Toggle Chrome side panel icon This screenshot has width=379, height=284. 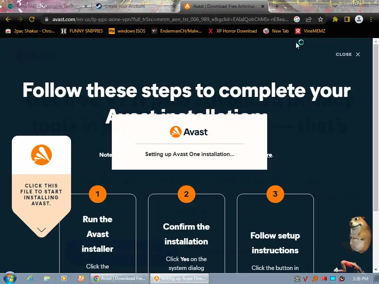[x=347, y=19]
